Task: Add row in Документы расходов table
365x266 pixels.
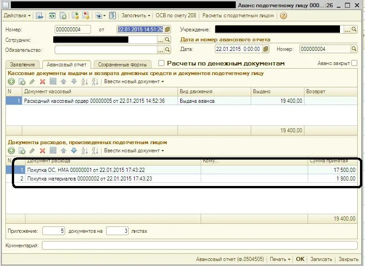Action: tap(11, 151)
